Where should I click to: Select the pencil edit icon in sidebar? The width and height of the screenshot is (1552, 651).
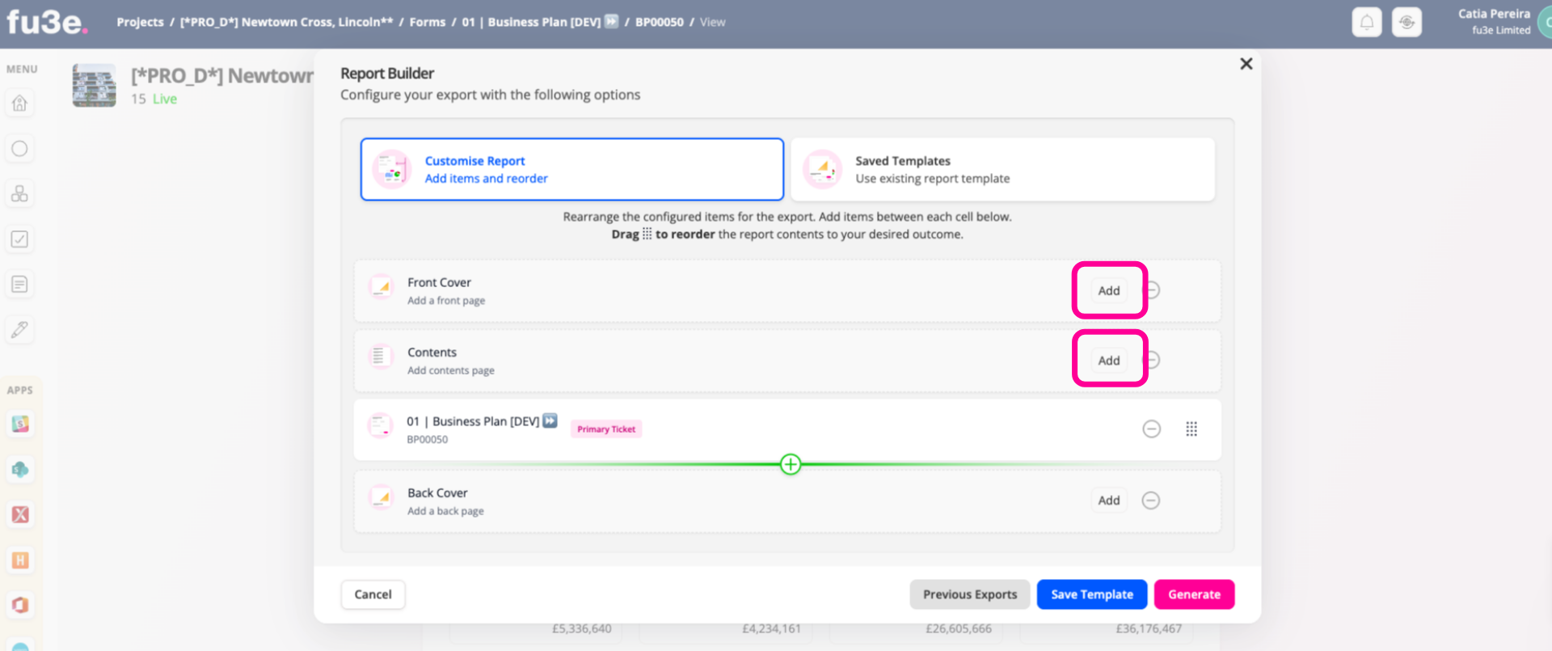click(20, 330)
